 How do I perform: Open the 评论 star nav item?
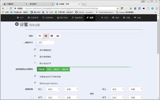pos(105,18)
